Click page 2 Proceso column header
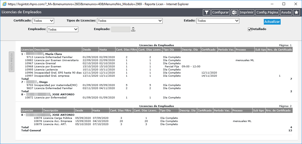 pos(242,111)
